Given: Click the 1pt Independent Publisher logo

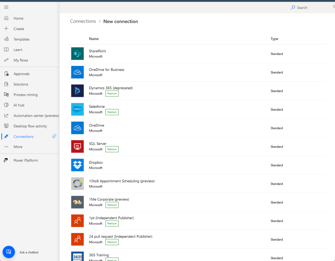Looking at the screenshot, I should pyautogui.click(x=77, y=221).
